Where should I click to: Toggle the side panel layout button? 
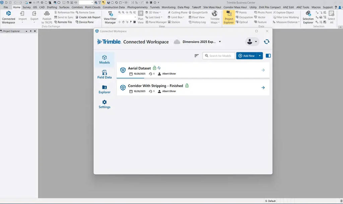pyautogui.click(x=268, y=56)
